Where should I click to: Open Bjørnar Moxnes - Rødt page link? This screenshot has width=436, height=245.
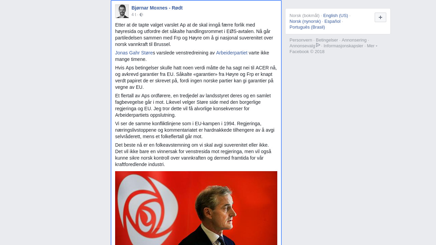(x=157, y=8)
